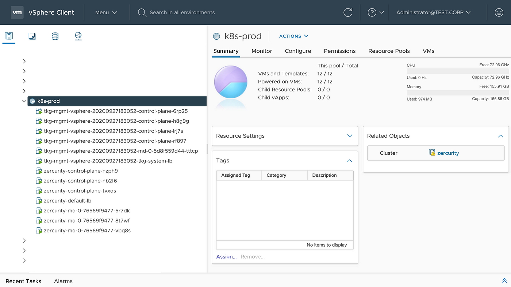Click the 'Free: 155.91 GB' memory value
Screen dimensions: 511x287
(494, 87)
